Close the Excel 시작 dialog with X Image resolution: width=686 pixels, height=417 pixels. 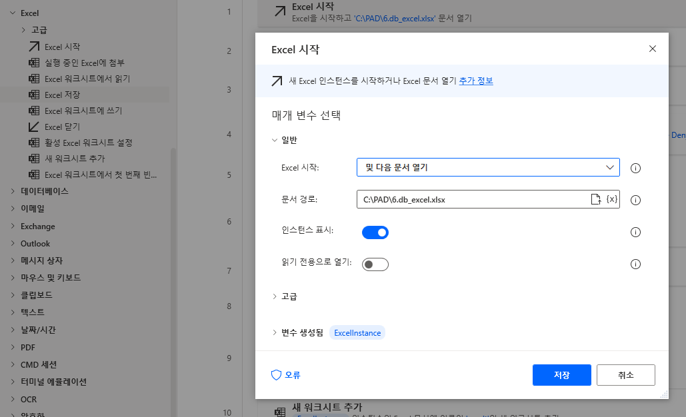click(x=652, y=49)
